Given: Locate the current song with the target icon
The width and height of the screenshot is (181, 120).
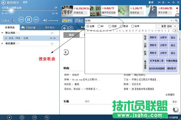Looking at the screenshot, I should (22, 118).
